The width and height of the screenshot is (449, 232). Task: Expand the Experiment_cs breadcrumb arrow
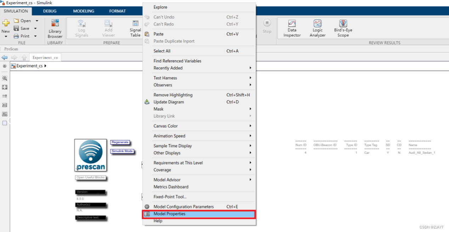45,66
